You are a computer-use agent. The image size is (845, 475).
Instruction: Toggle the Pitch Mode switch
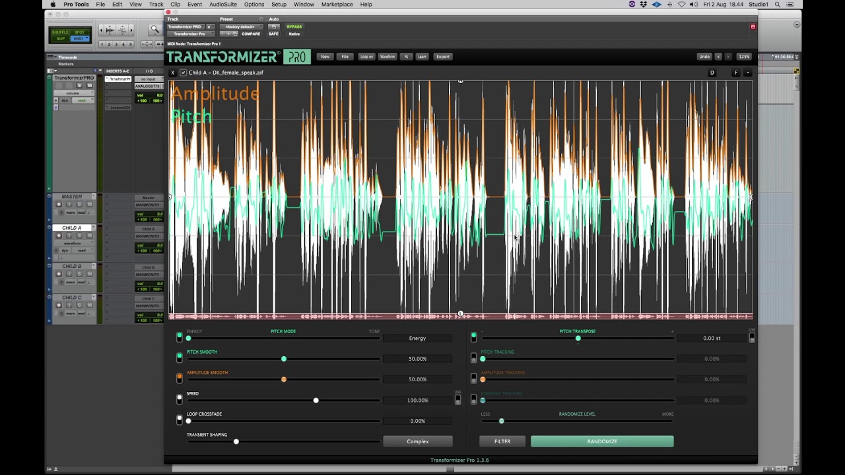coord(180,337)
